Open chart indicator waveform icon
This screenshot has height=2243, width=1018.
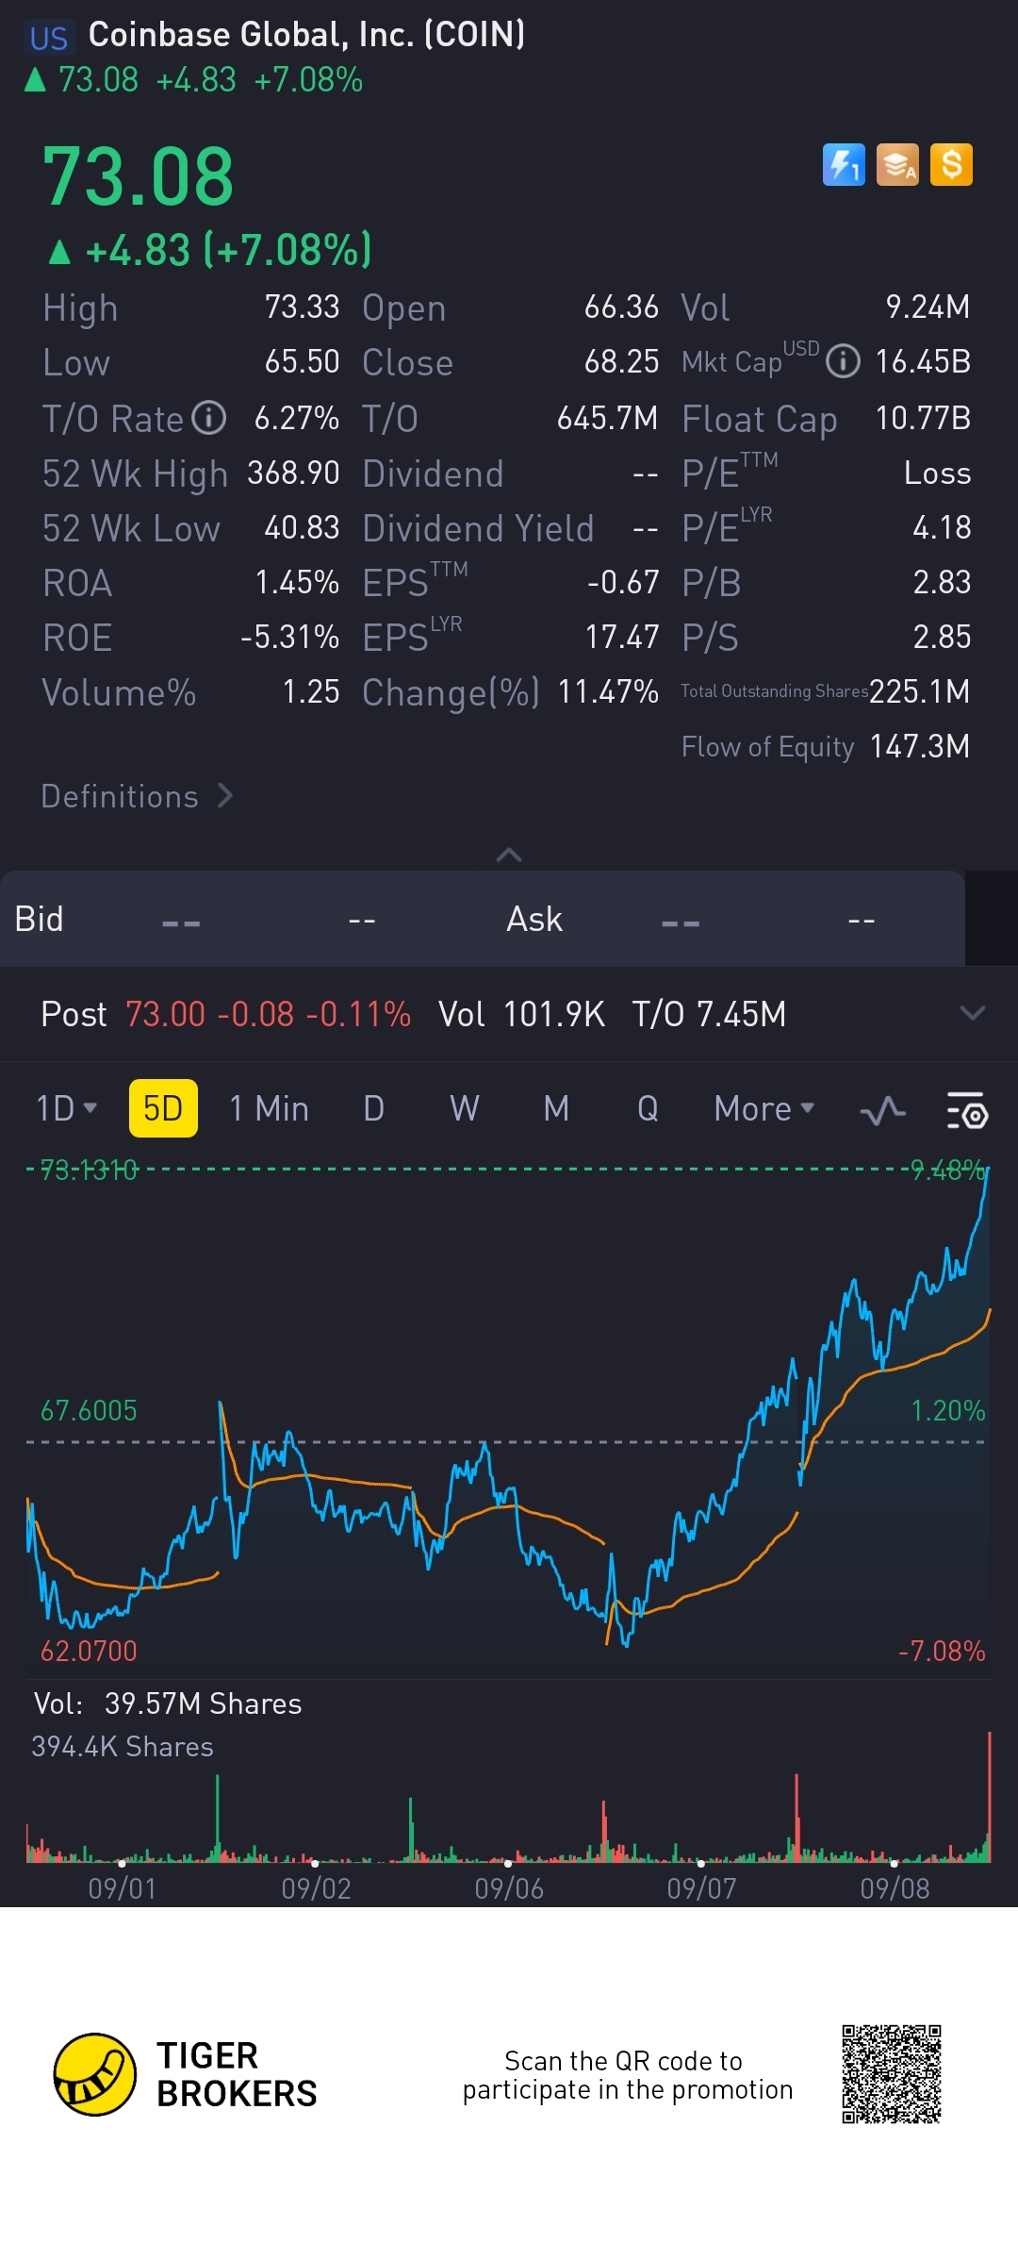tap(883, 1110)
